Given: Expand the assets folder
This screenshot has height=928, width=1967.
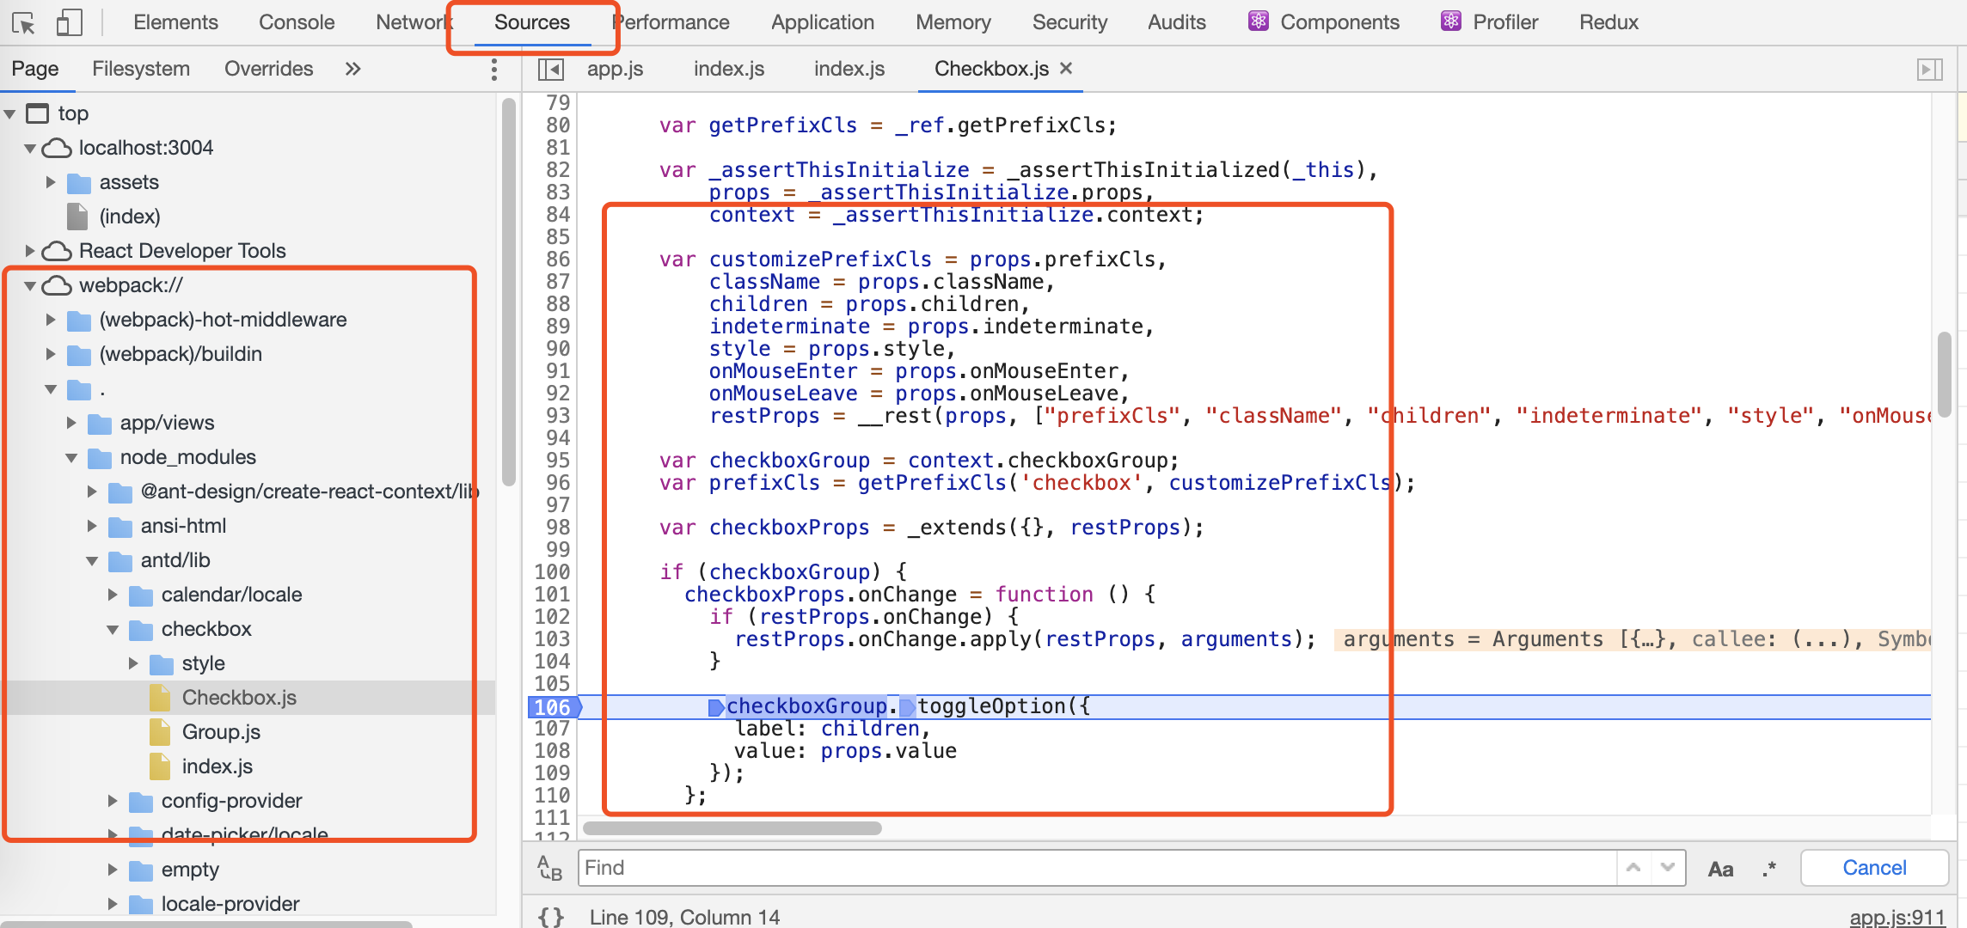Looking at the screenshot, I should pos(50,182).
